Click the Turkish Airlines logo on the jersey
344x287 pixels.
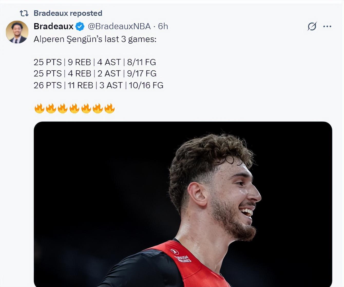(181, 256)
